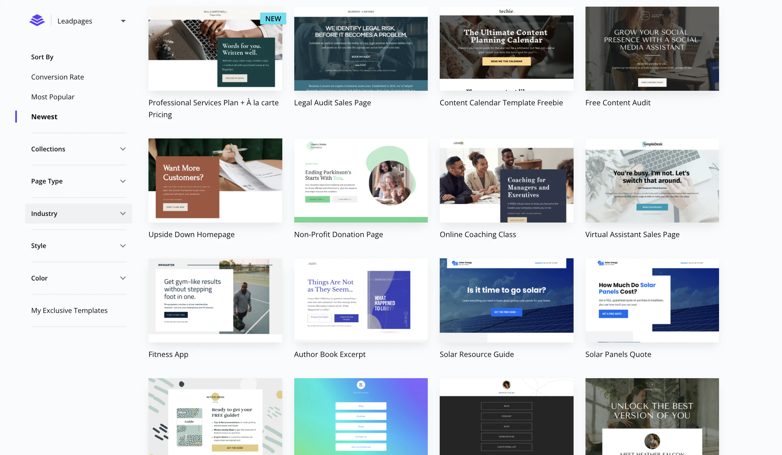
Task: Open My Exclusive Templates
Action: (69, 310)
